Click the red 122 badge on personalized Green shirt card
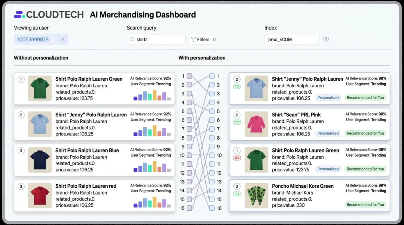 point(237,158)
